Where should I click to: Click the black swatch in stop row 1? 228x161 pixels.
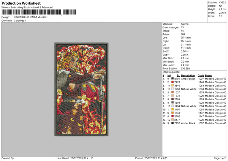coord(173,79)
